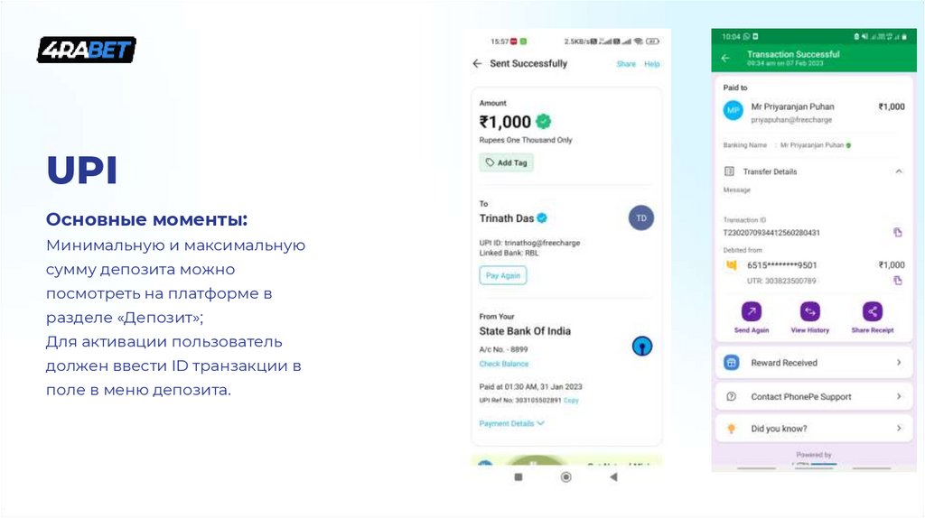Screen dimensions: 925x518
Task: Click the Add Tag button
Action: point(506,162)
